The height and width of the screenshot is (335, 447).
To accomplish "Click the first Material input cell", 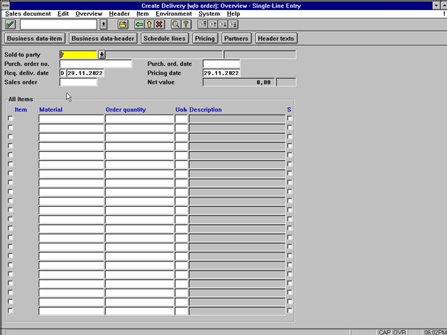I will pyautogui.click(x=71, y=119).
